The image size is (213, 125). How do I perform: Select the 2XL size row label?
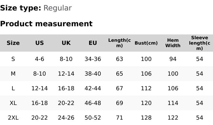pyautogui.click(x=13, y=118)
